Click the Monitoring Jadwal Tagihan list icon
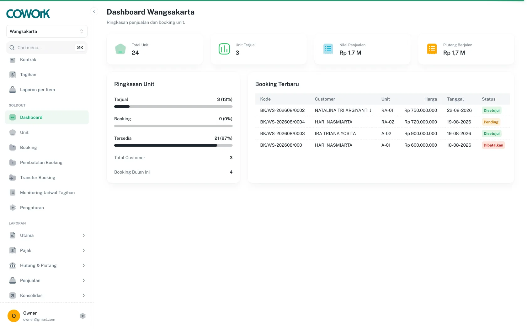The height and width of the screenshot is (329, 527). point(13,192)
